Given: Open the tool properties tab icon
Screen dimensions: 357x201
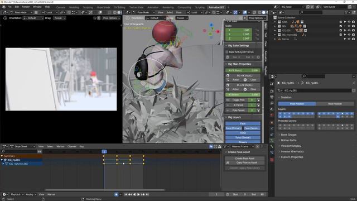Looking at the screenshot, I should click(x=272, y=84).
